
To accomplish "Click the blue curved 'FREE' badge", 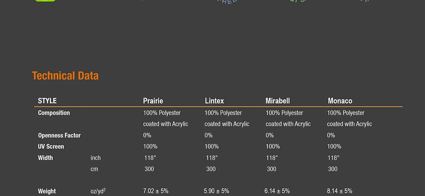I will (227, 1).
